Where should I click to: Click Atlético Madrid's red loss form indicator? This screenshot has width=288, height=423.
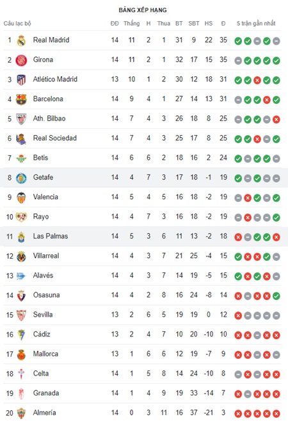(x=257, y=80)
